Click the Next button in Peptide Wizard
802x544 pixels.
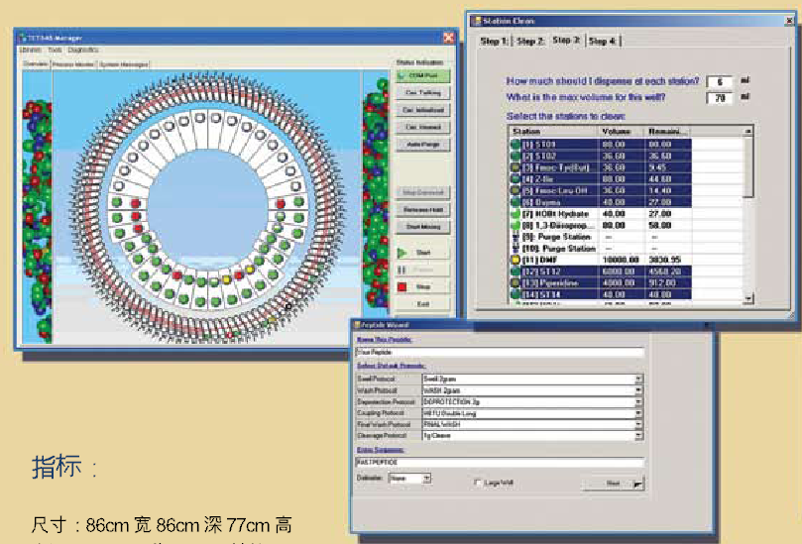point(613,484)
